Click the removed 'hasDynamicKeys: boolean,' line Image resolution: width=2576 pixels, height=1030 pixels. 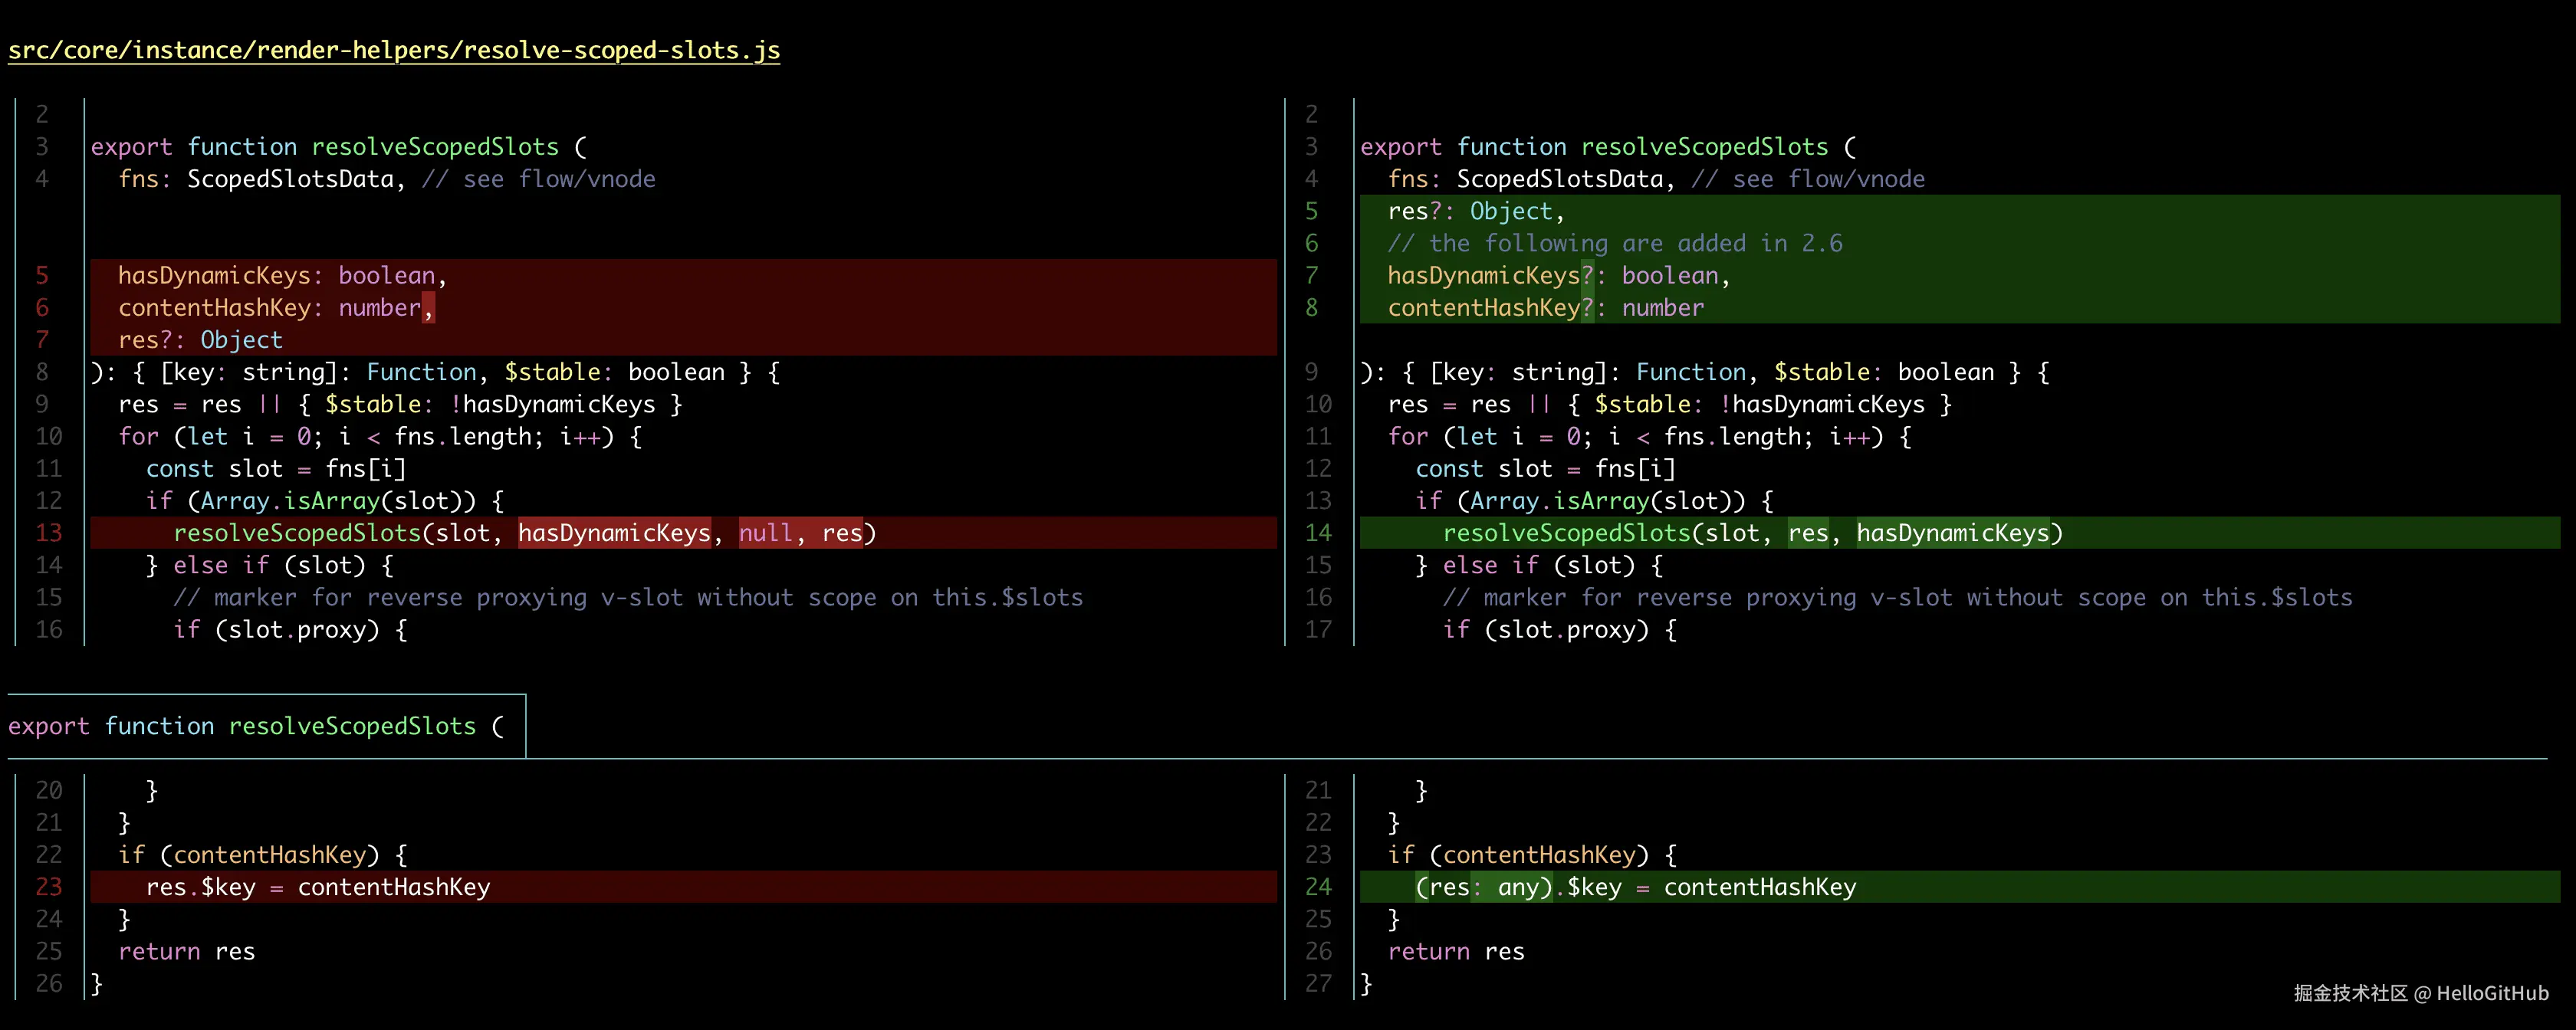coord(282,275)
